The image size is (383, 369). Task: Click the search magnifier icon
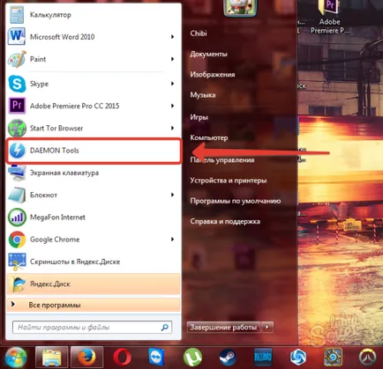(x=165, y=327)
